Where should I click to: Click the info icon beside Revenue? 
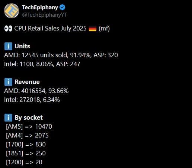[8, 82]
